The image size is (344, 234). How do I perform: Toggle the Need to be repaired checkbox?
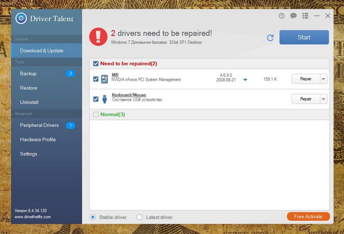click(96, 64)
